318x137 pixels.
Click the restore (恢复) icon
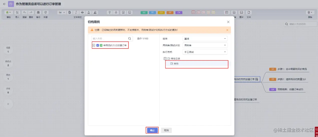tap(45, 12)
